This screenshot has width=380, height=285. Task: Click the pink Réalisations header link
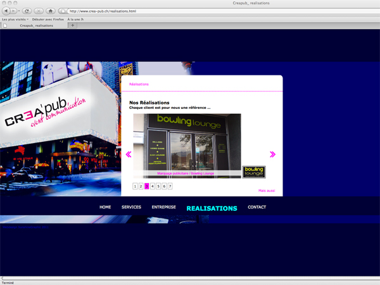pos(139,84)
